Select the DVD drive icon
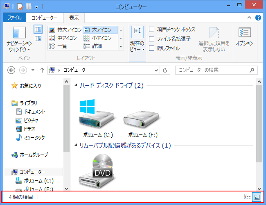The height and width of the screenshot is (205, 266). [97, 171]
